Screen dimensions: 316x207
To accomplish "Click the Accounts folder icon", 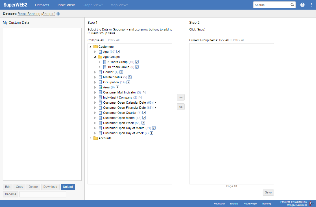I will tap(95, 138).
